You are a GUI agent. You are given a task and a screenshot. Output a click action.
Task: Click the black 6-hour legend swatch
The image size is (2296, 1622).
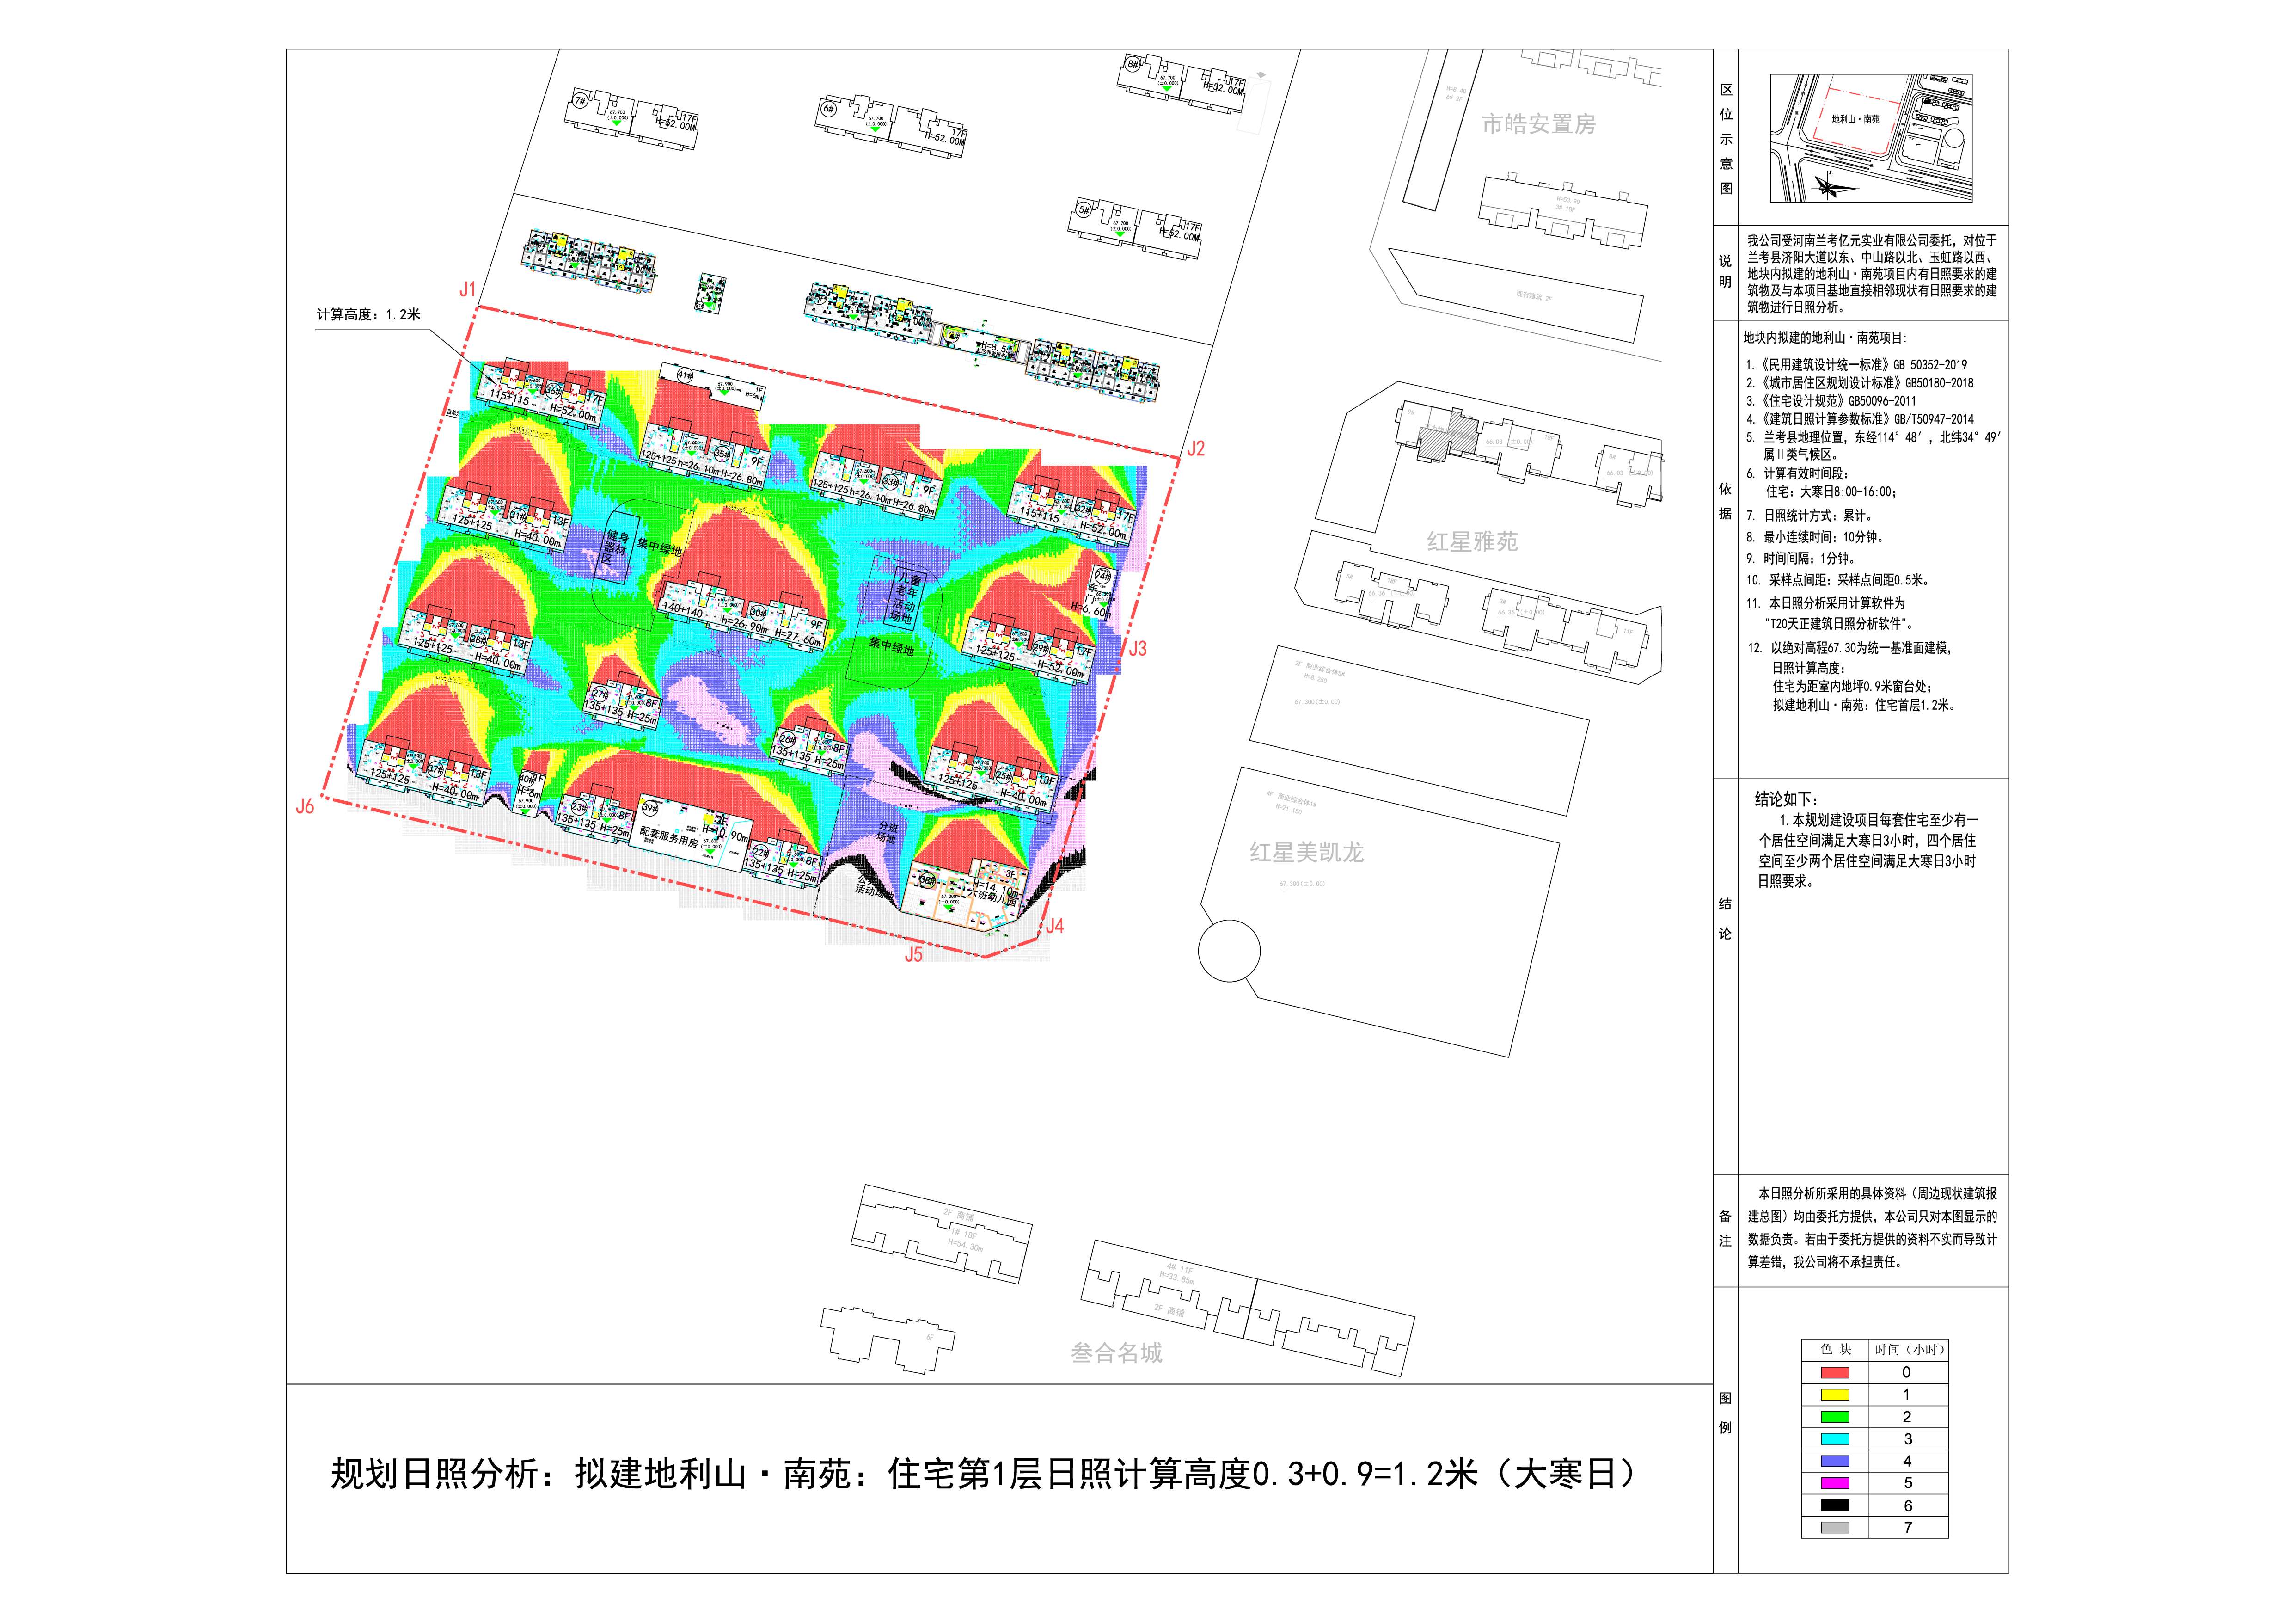[x=1835, y=1505]
